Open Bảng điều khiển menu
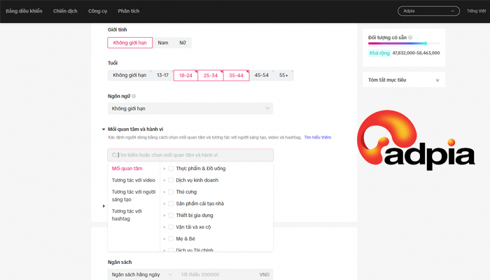 coord(24,11)
